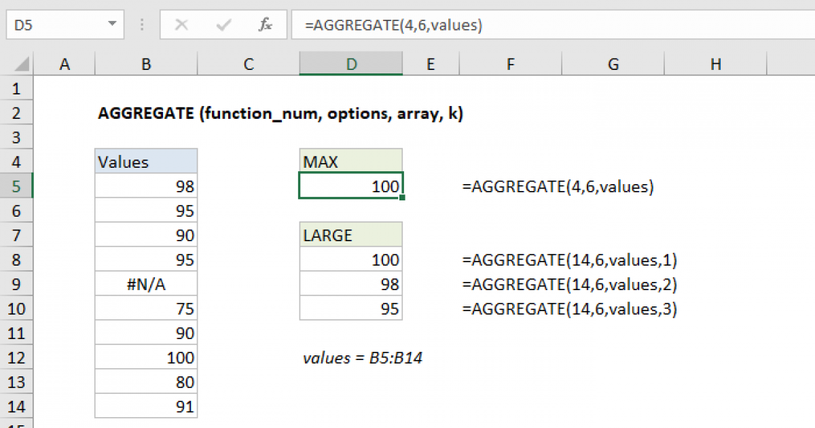Screen dimensions: 815x428
Task: Click the Values header cell B4
Action: [x=146, y=162]
